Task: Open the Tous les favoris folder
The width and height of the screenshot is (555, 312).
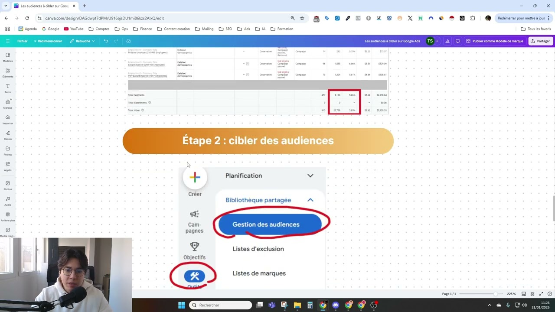Action: point(536,29)
